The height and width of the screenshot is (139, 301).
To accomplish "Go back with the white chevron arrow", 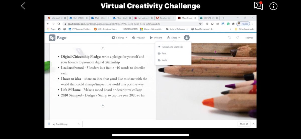I will (23, 6).
